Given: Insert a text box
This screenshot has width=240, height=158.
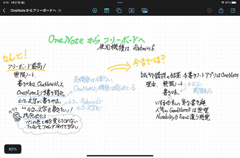Looking at the screenshot, I should point(131,10).
